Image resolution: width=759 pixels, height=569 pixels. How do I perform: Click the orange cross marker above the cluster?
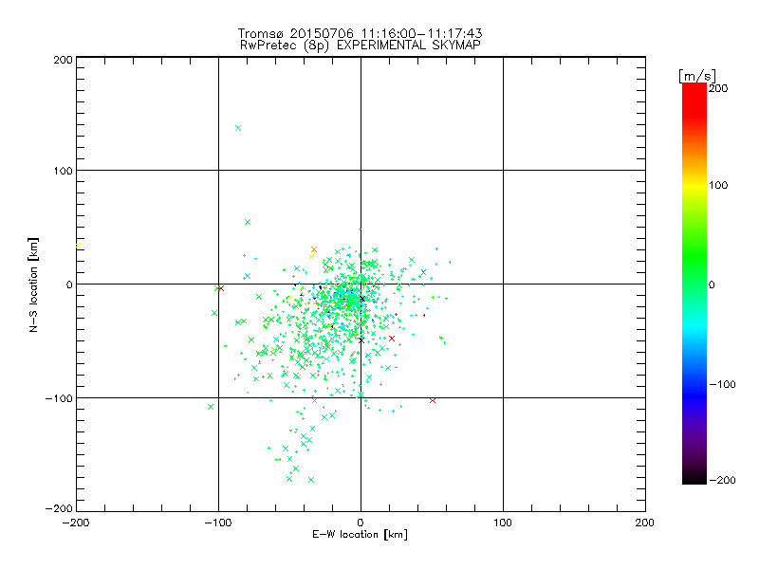pos(314,249)
